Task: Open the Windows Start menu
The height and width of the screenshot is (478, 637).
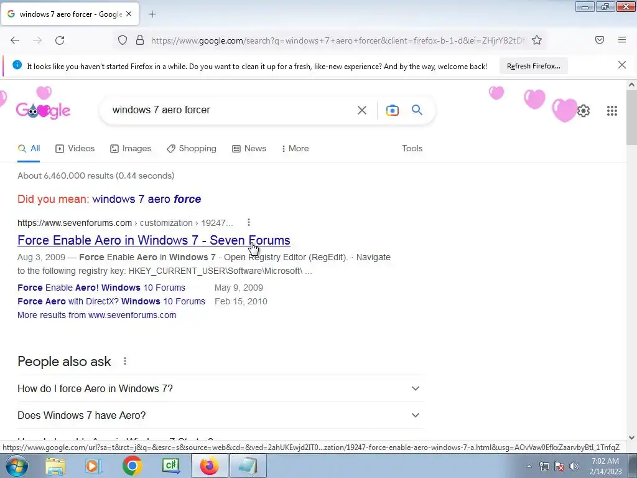Action: click(16, 466)
